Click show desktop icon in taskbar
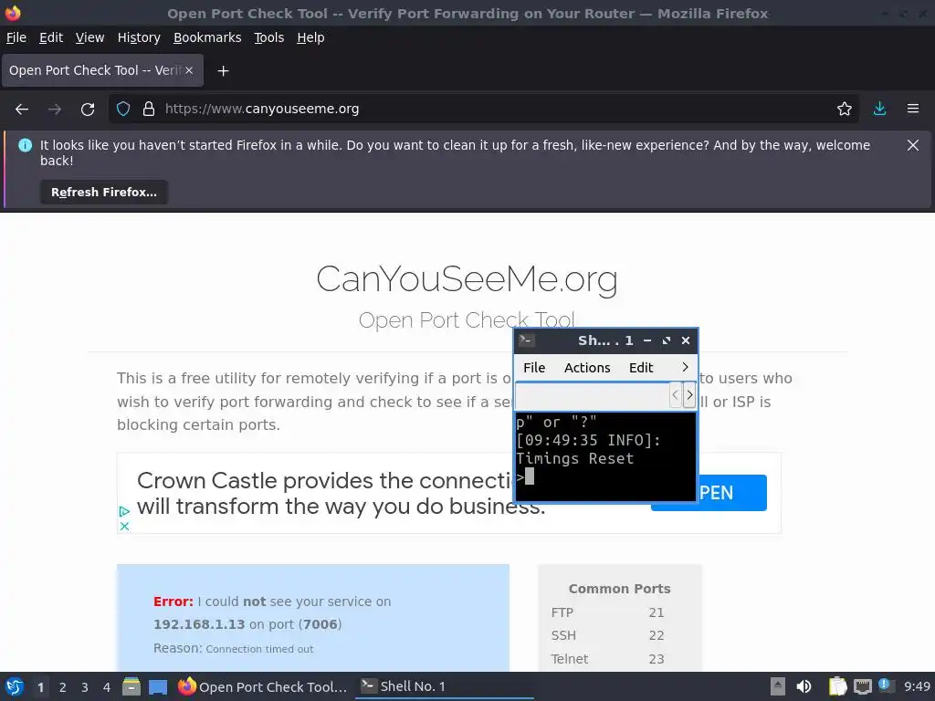The height and width of the screenshot is (701, 935). (x=157, y=687)
